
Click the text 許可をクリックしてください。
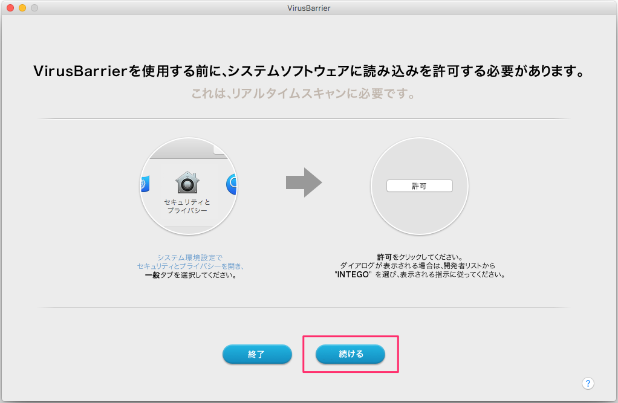(420, 257)
